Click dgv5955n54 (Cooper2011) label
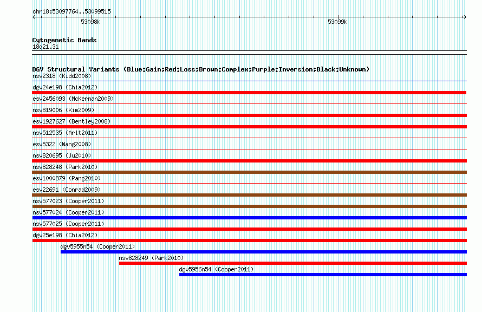 tap(97, 246)
